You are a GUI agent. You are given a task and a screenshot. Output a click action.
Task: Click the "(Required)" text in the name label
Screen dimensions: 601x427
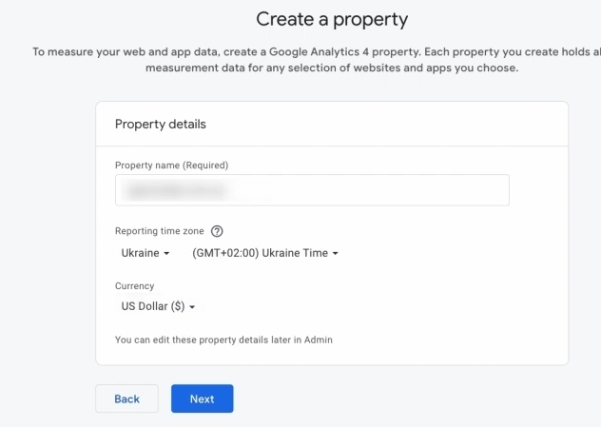pyautogui.click(x=204, y=165)
